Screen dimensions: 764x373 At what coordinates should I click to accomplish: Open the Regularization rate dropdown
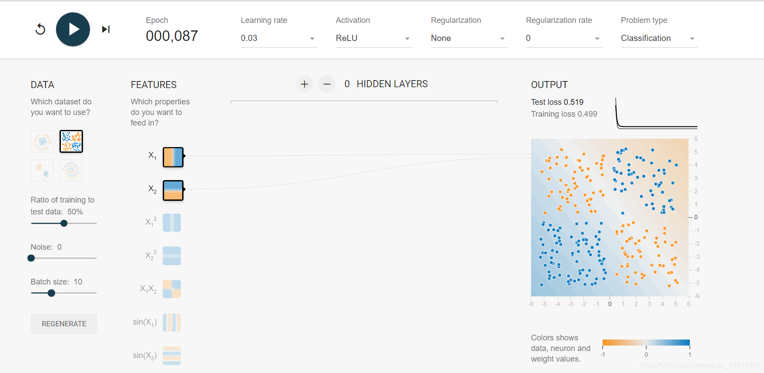[564, 38]
